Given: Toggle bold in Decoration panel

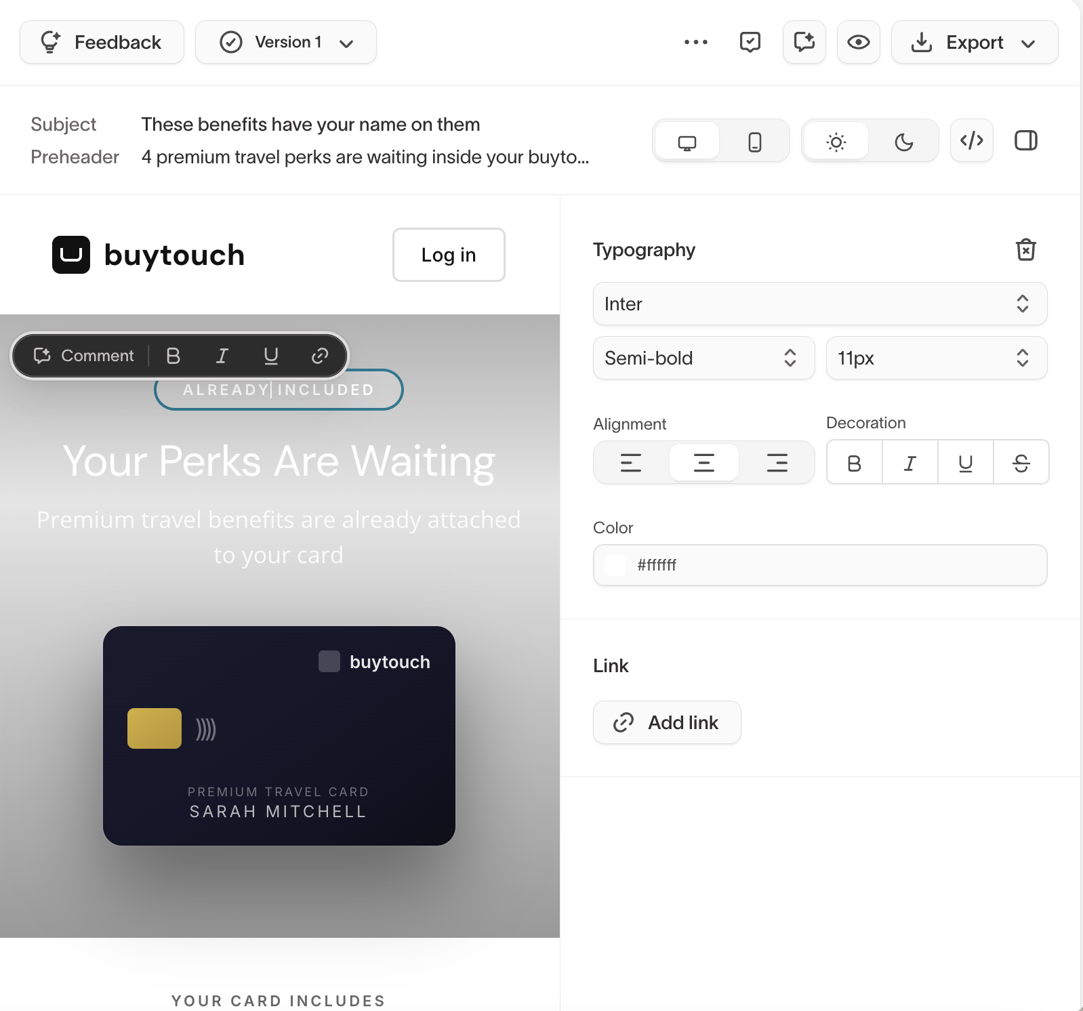Looking at the screenshot, I should pyautogui.click(x=855, y=463).
